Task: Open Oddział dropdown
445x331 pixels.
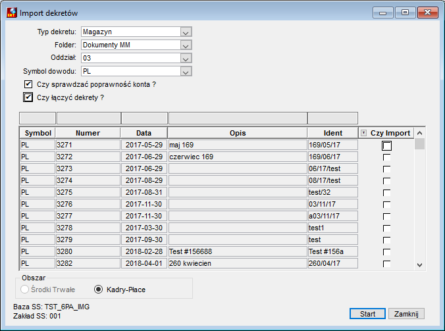Action: tap(186, 58)
